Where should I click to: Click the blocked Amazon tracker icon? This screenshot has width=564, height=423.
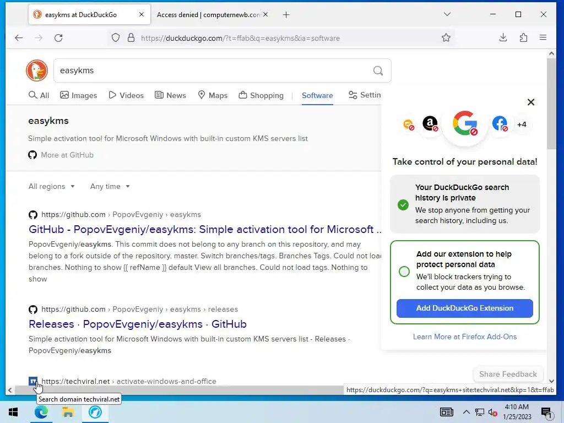[430, 124]
